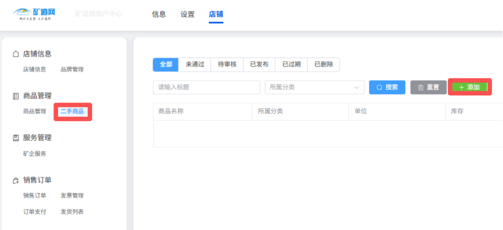This screenshot has height=230, width=503.
Task: Select the 店铺 top tab
Action: pyautogui.click(x=216, y=14)
